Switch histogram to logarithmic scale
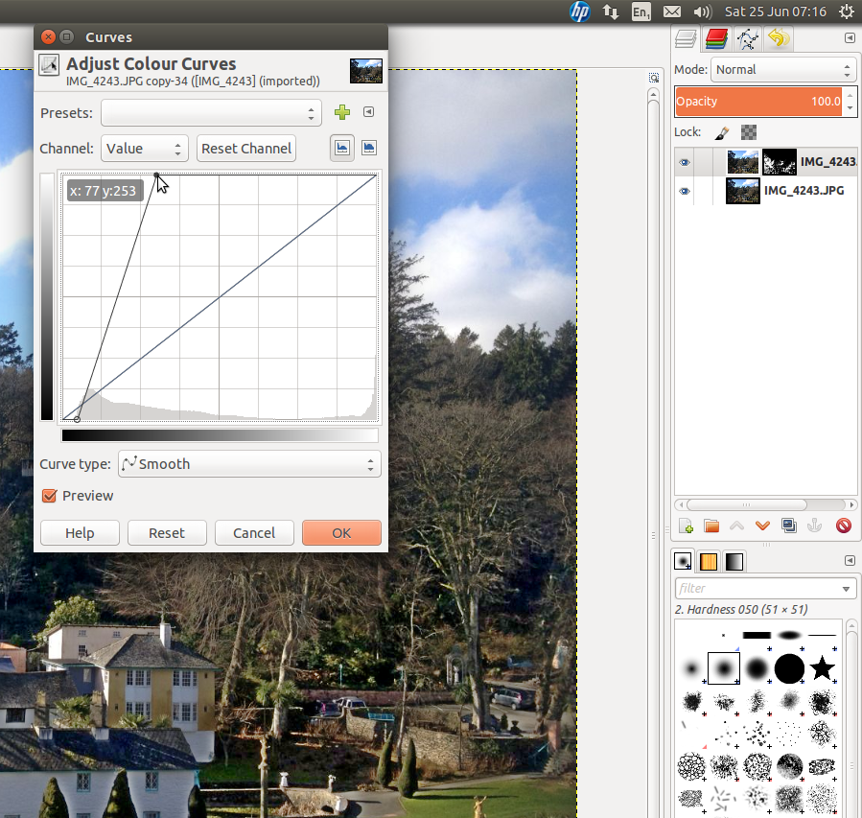The image size is (862, 818). click(369, 148)
